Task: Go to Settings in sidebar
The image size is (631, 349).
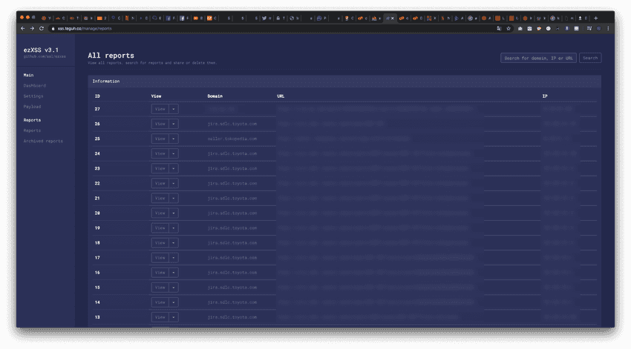Action: point(33,96)
